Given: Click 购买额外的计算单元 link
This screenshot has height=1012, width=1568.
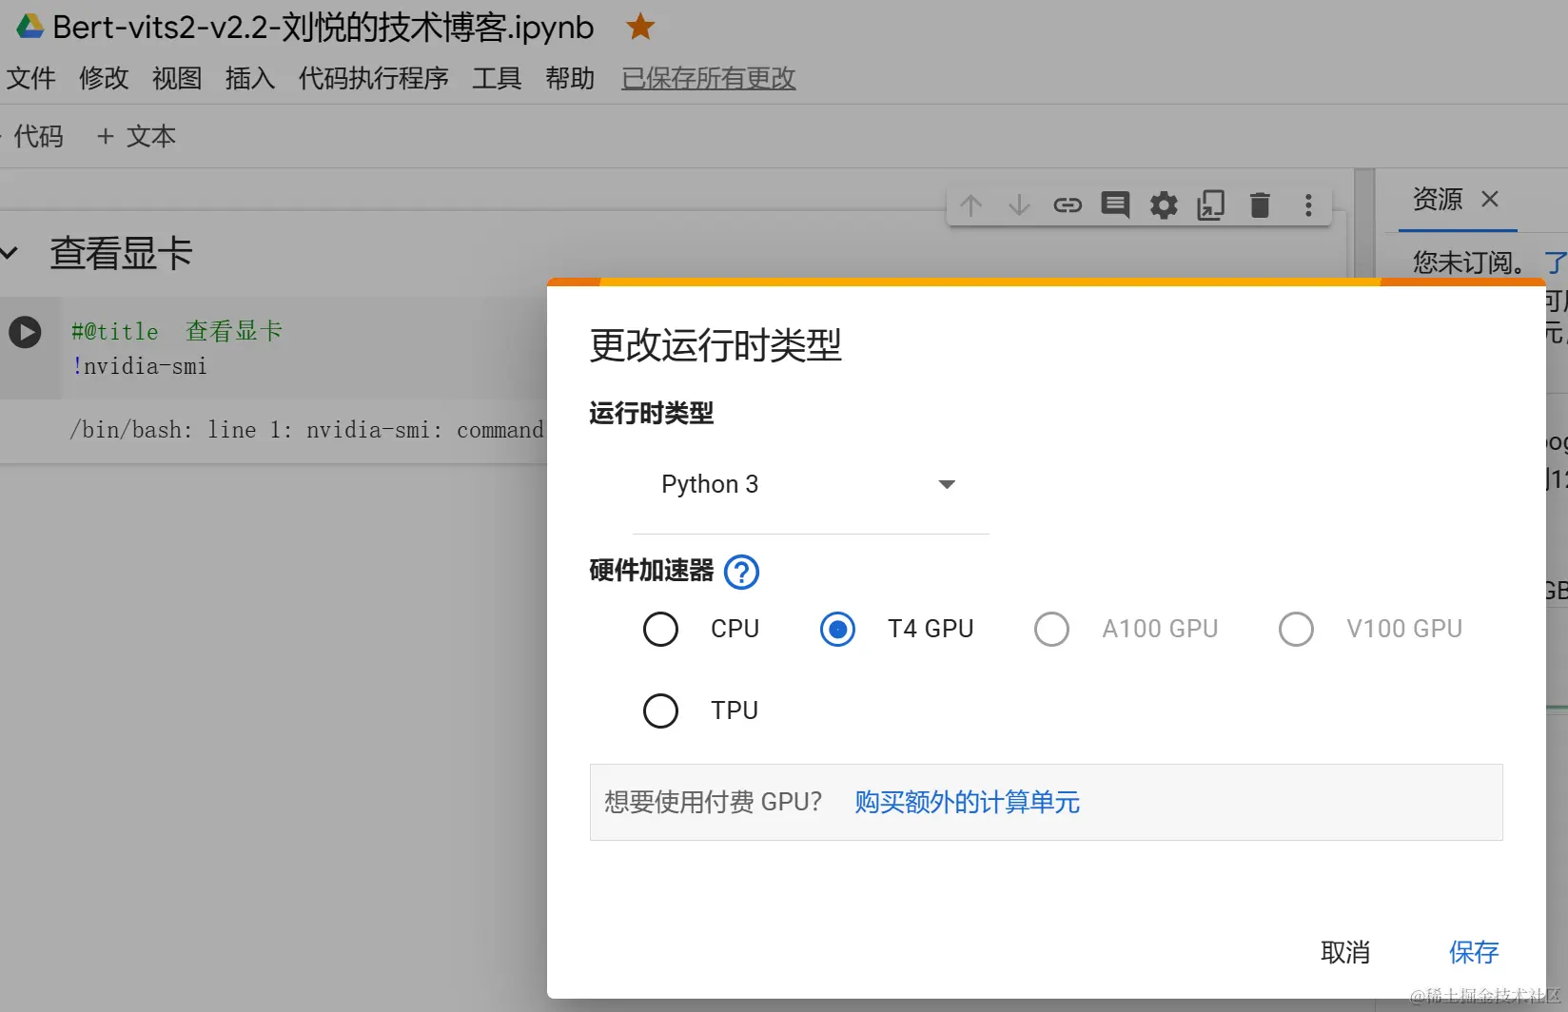Looking at the screenshot, I should click(967, 802).
